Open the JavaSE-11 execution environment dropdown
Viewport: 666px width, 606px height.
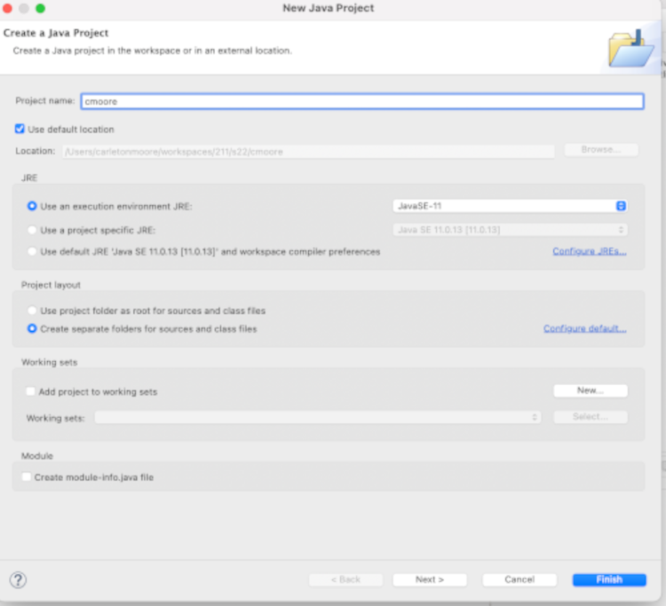(510, 206)
